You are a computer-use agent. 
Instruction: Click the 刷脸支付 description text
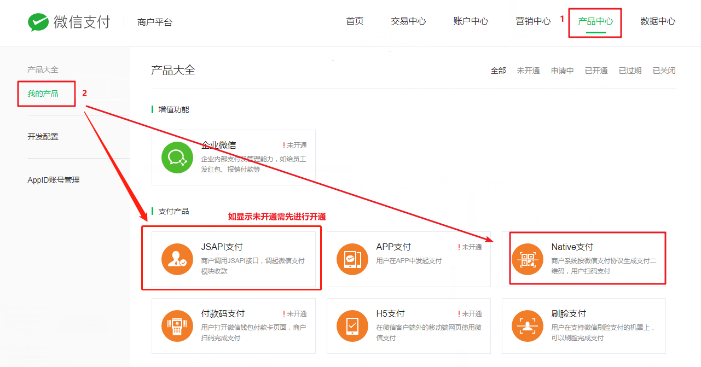coord(603,333)
